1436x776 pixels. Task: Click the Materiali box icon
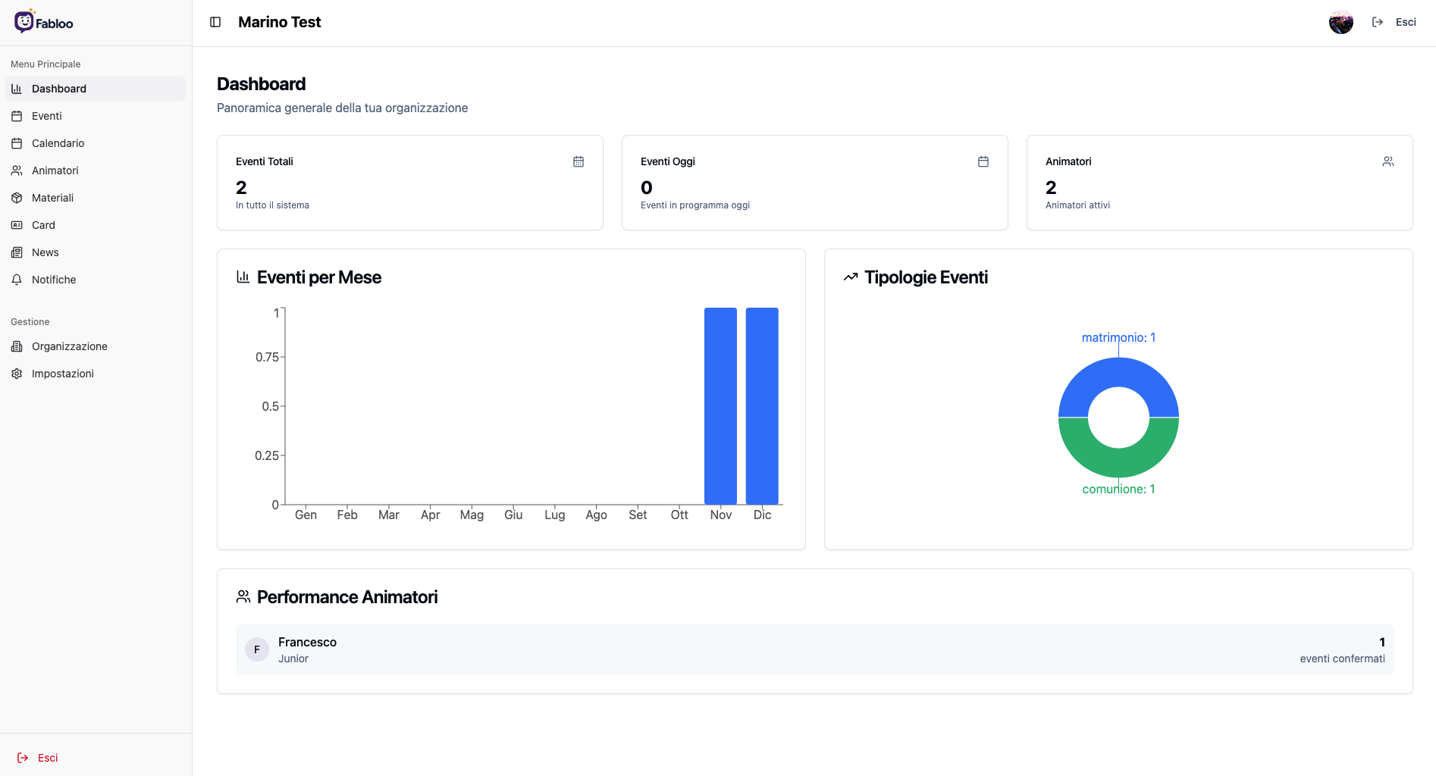[17, 198]
